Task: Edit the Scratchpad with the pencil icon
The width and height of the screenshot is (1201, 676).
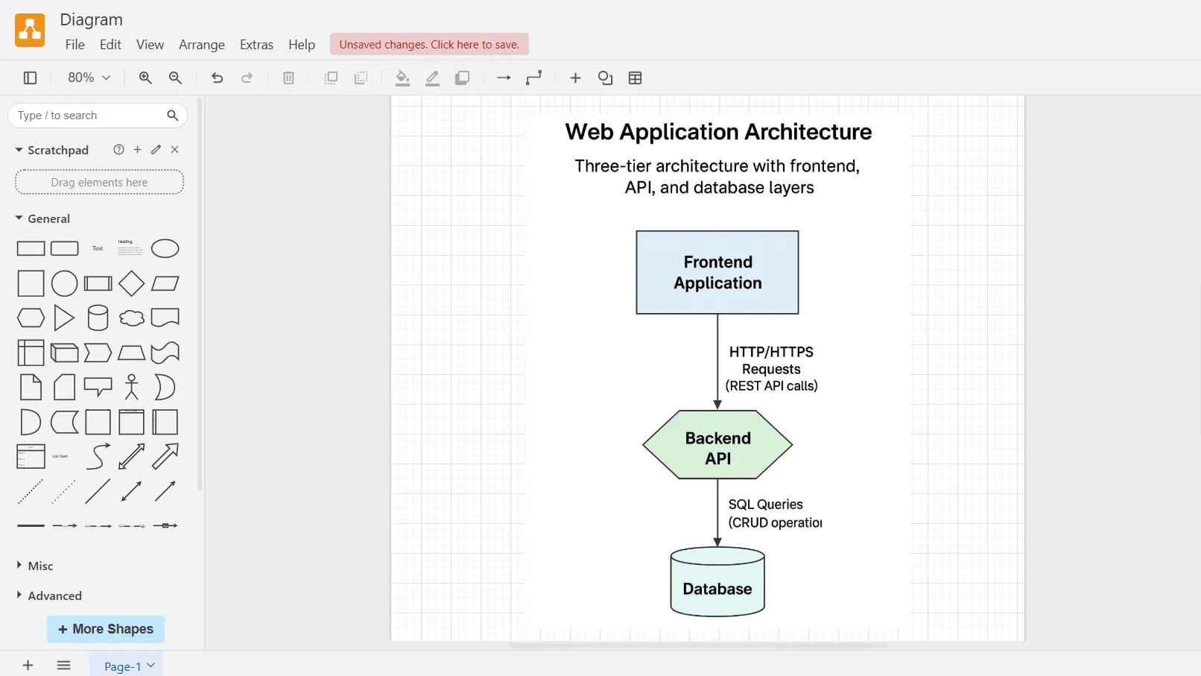Action: point(156,150)
